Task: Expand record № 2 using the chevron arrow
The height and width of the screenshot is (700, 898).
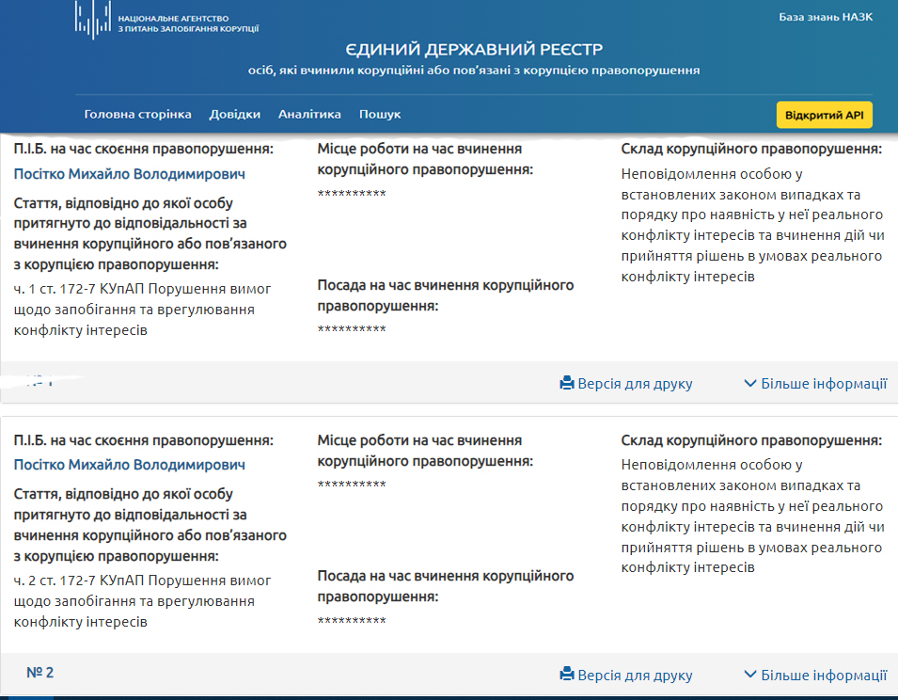Action: point(749,675)
